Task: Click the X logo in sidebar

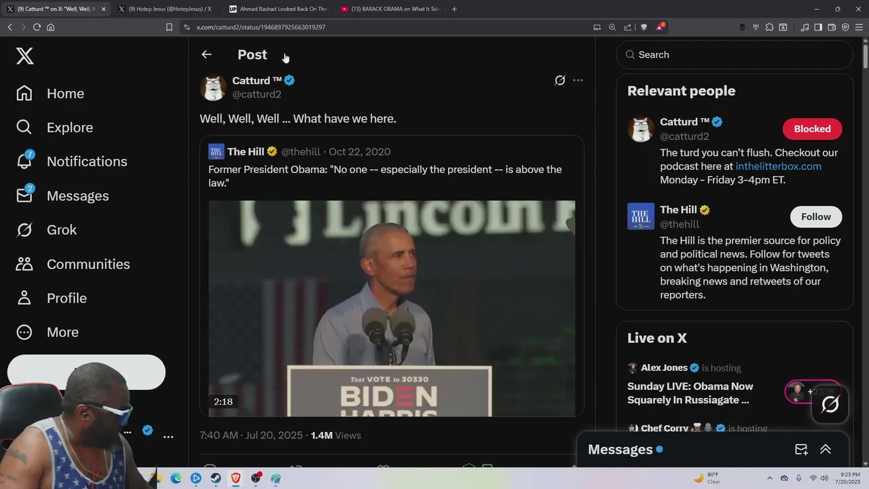Action: [x=25, y=56]
